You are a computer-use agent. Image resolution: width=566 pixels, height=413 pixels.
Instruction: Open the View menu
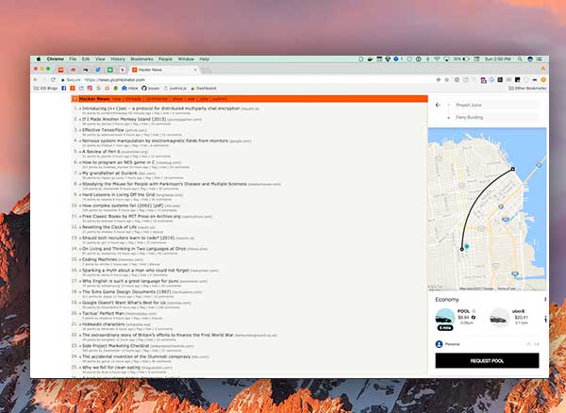(100, 58)
